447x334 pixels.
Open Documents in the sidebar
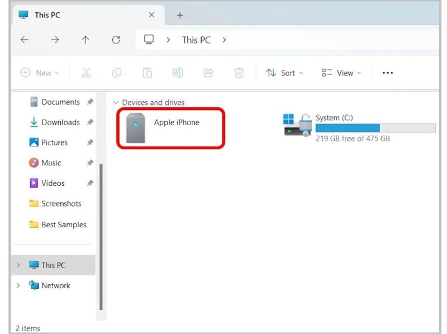(x=55, y=102)
